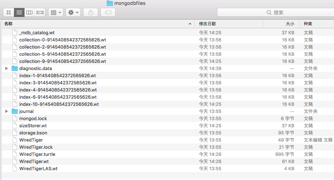Select file name collection-9-9145408542372565626.wt
This screenshot has height=180, width=334.
pyautogui.click(x=63, y=61)
